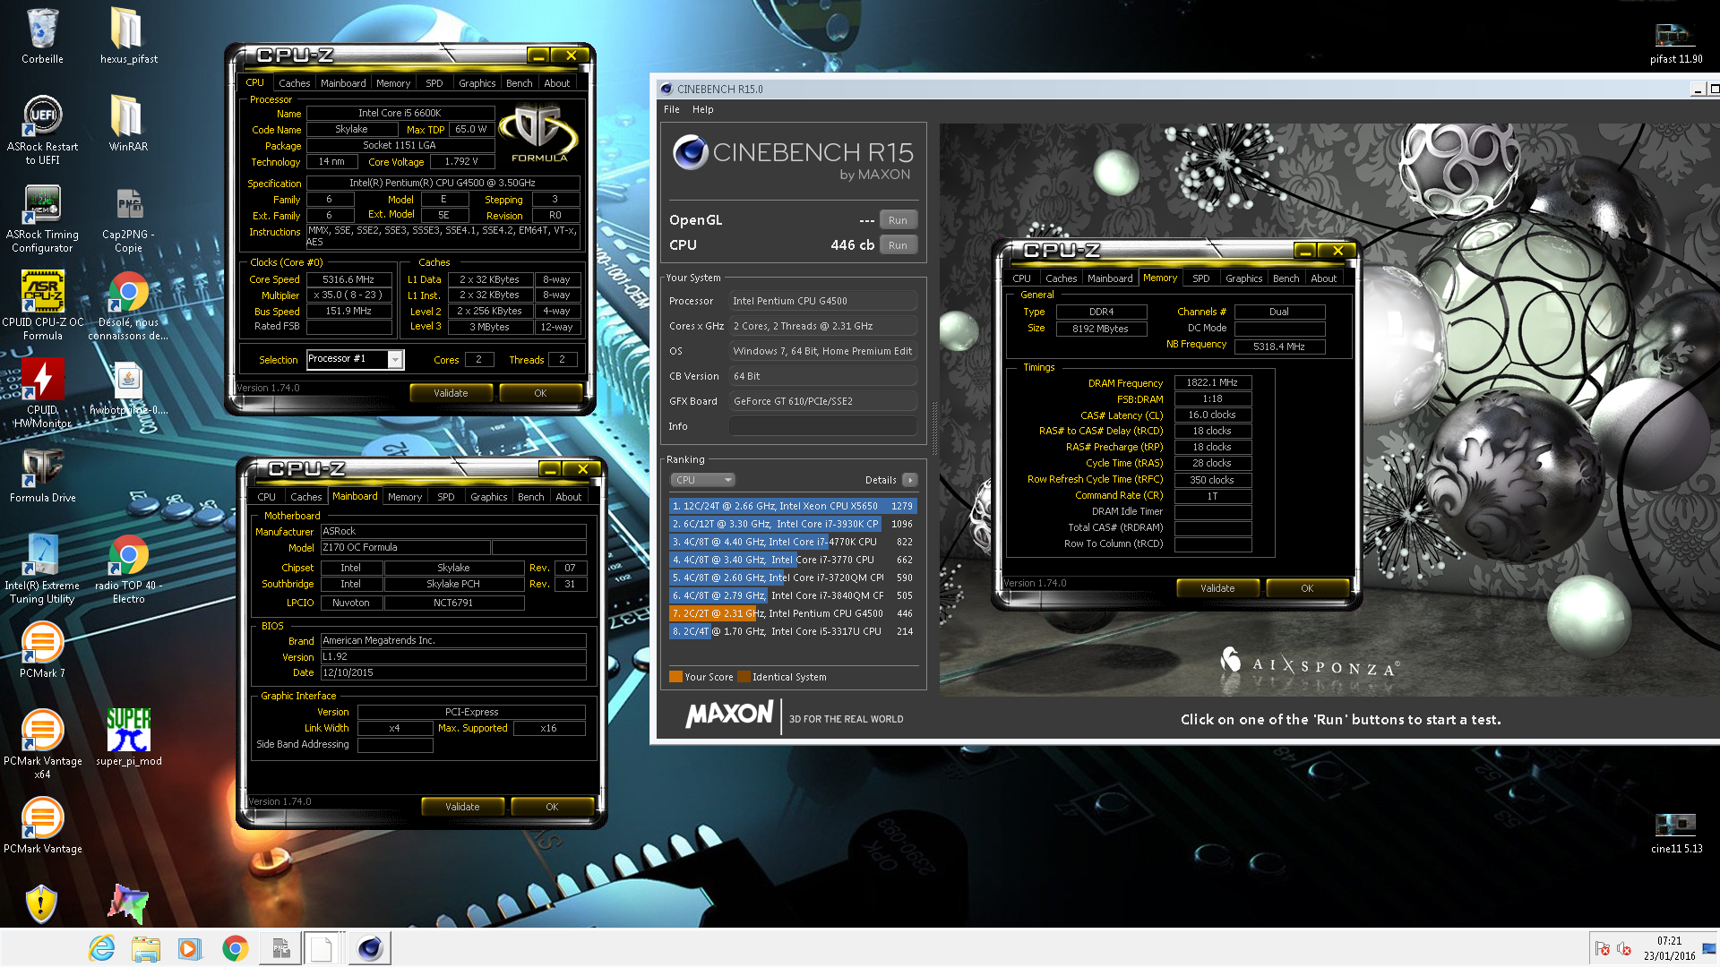Screen dimensions: 1720x967
Task: Click OK in Mainboard CPU-Z window
Action: [x=552, y=807]
